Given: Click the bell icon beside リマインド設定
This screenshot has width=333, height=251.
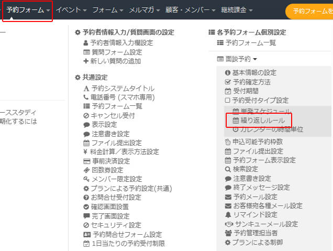Looking at the screenshot, I should pos(227,215).
